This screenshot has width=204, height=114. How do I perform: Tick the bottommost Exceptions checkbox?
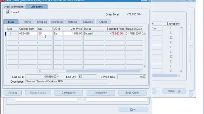tap(171, 71)
